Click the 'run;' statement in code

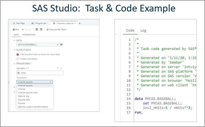pos(139,112)
